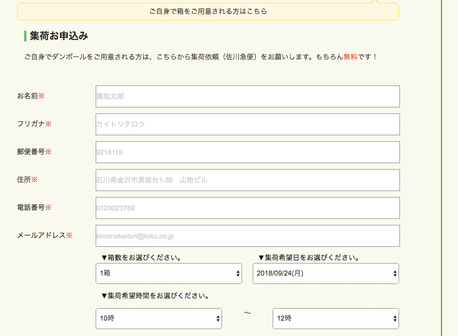Click the フリガナ text field
The width and height of the screenshot is (458, 336).
pyautogui.click(x=248, y=125)
